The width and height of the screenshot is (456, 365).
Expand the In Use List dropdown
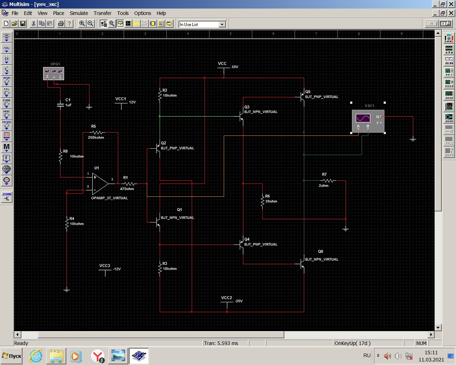(x=222, y=24)
